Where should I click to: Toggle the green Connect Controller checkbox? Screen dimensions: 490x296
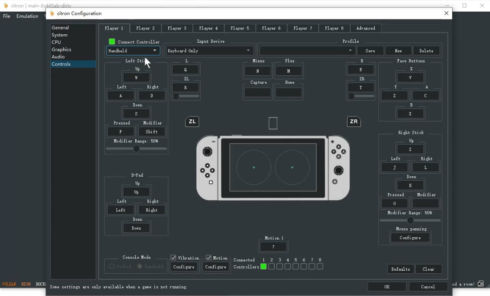pyautogui.click(x=112, y=42)
